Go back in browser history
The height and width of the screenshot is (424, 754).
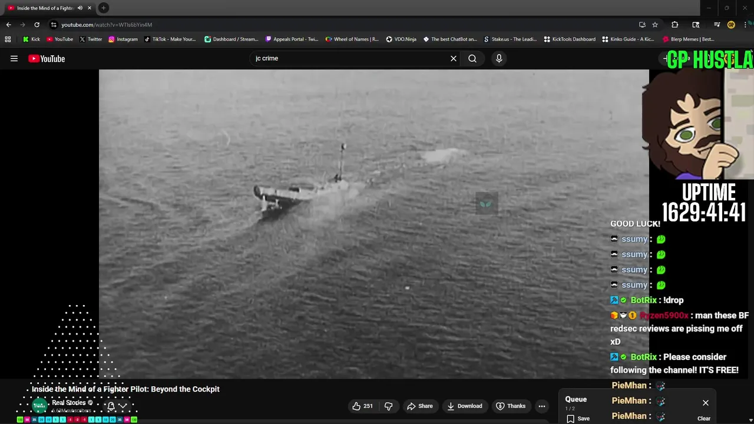8,25
